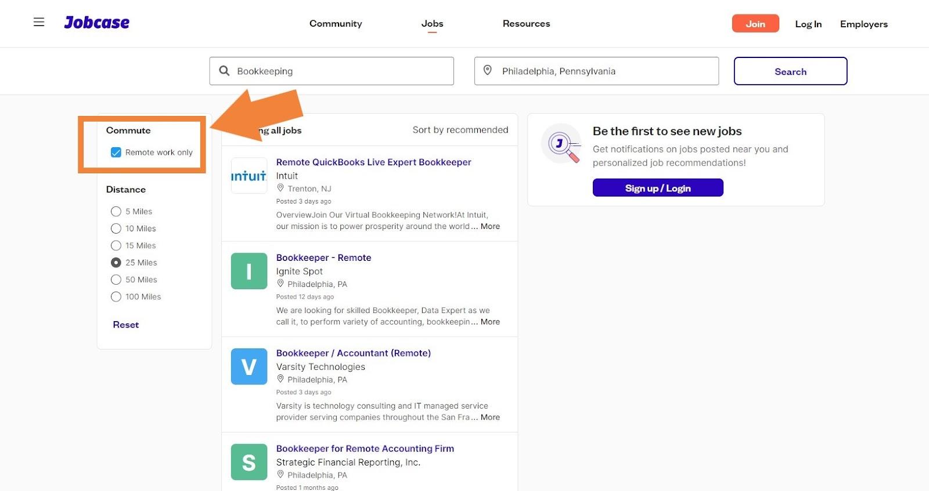Uncheck the Remote work only checkbox
The height and width of the screenshot is (491, 929).
click(x=116, y=152)
